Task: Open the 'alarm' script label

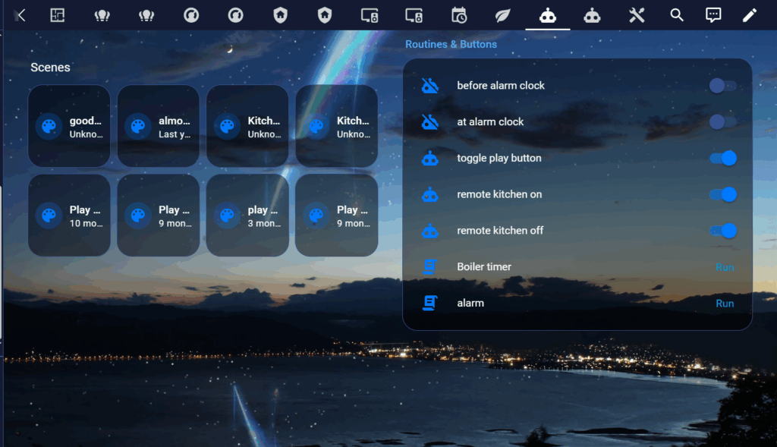Action: click(x=470, y=303)
